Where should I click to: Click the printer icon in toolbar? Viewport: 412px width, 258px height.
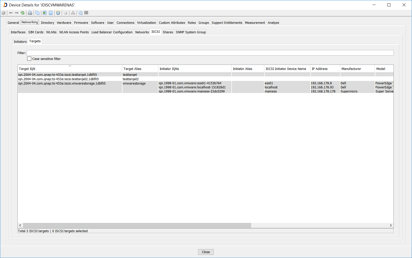tap(30, 13)
